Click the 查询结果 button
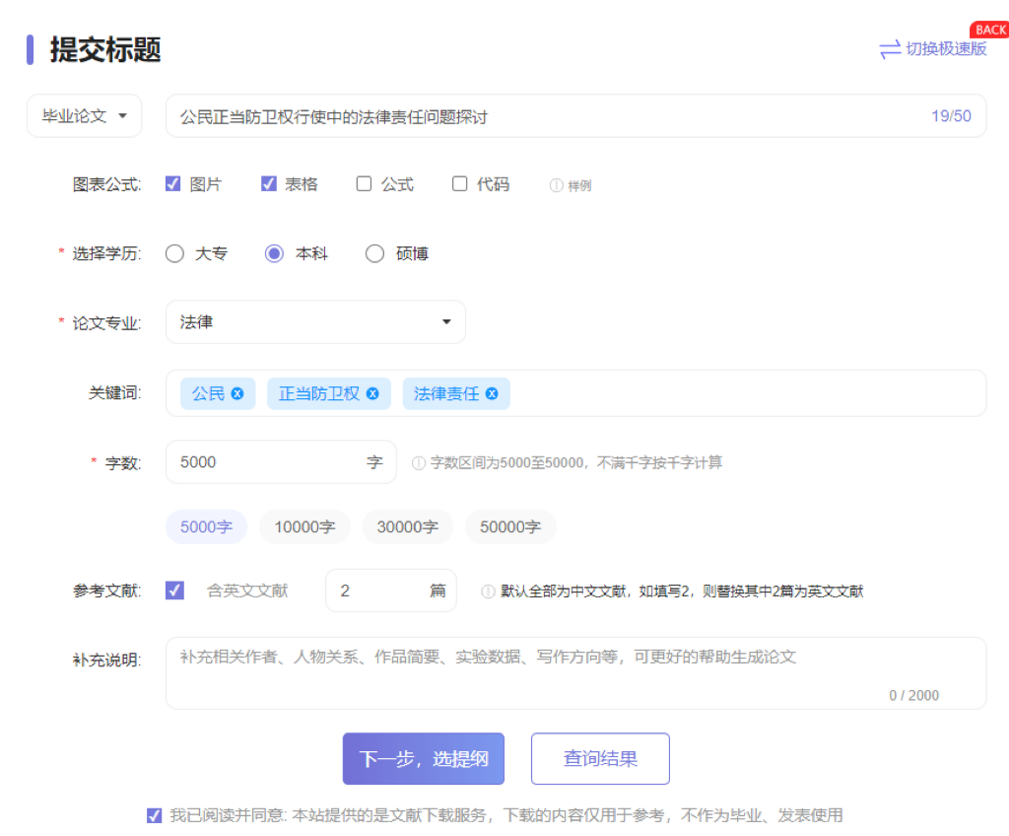The image size is (1009, 836). coord(600,759)
